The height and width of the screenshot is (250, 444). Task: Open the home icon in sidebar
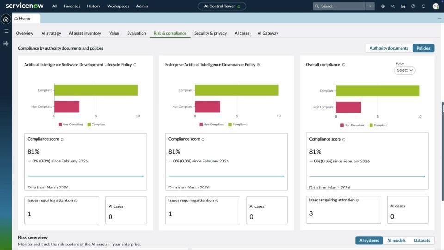[6, 19]
